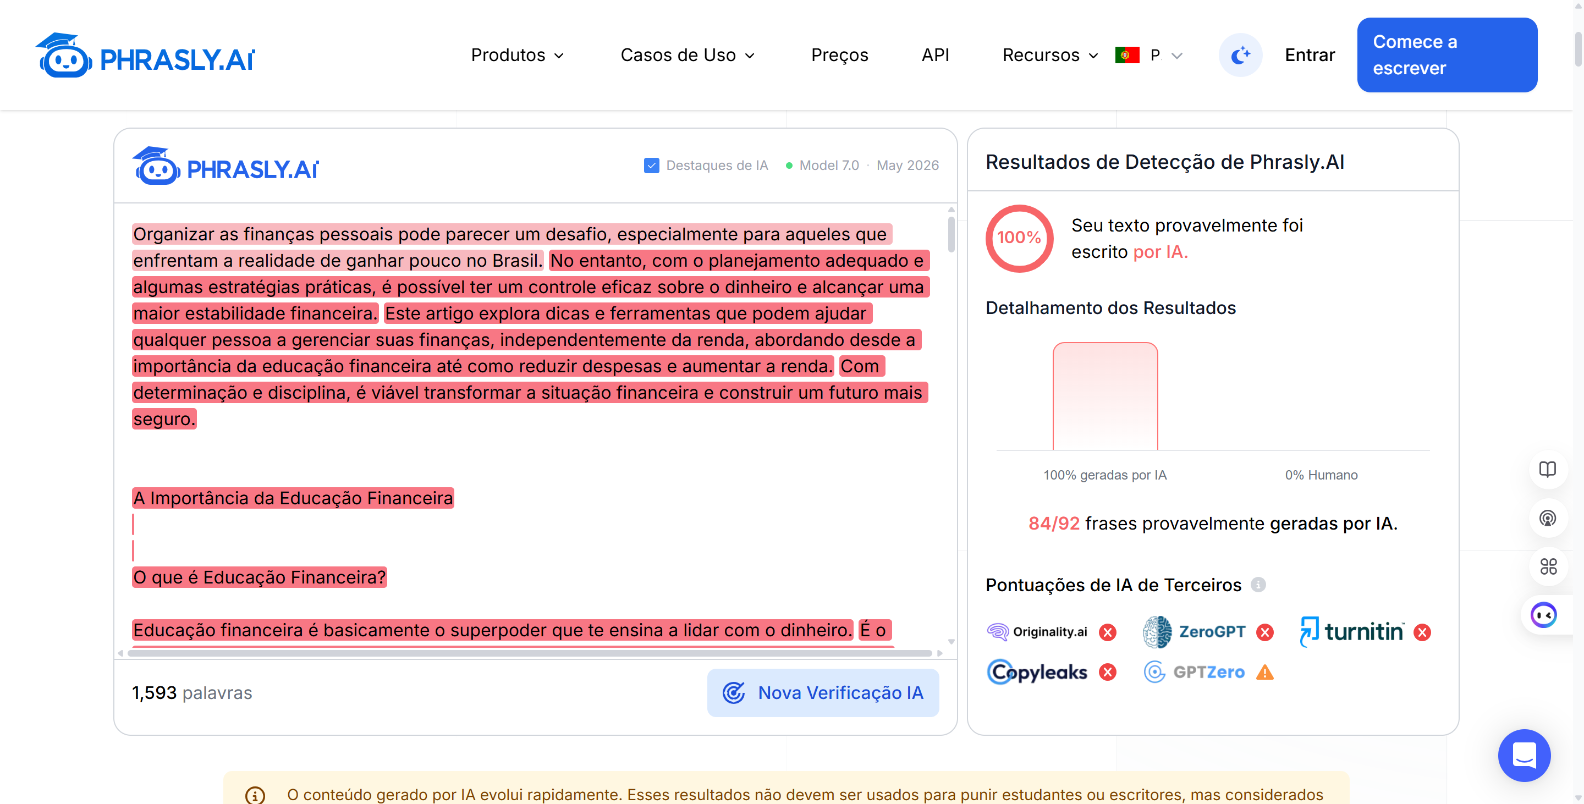1584x804 pixels.
Task: Click the May 2026 date label
Action: click(x=908, y=166)
